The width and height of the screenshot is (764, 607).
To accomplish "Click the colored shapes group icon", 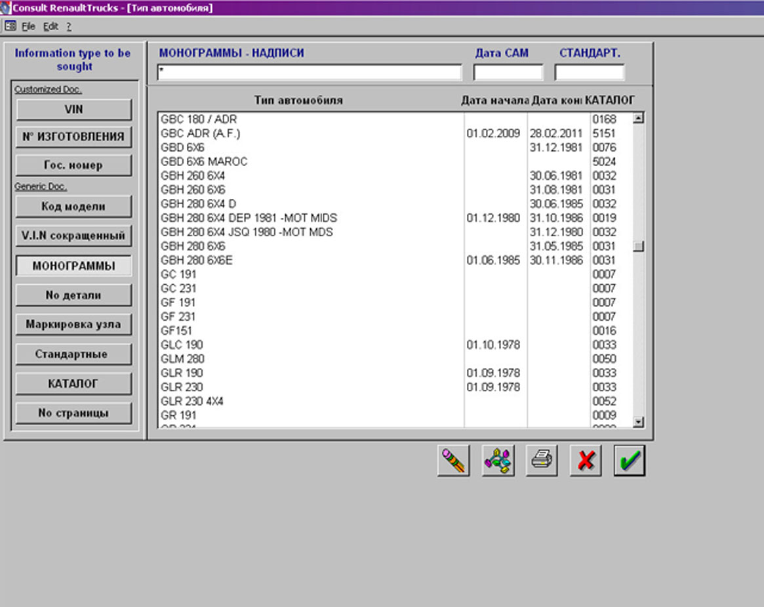I will click(x=498, y=461).
